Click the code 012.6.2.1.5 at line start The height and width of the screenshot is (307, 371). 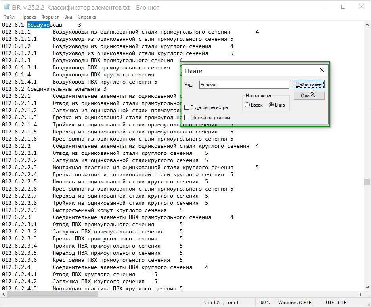tap(19, 132)
